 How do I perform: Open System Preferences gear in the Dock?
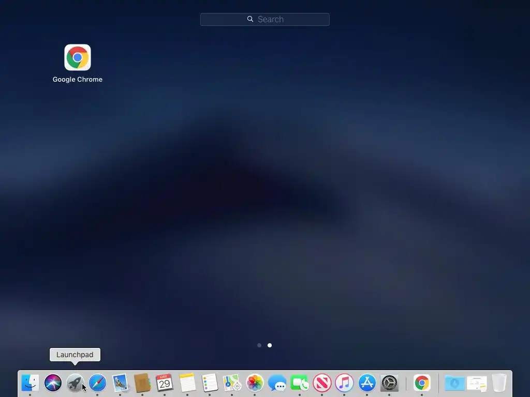pyautogui.click(x=389, y=383)
